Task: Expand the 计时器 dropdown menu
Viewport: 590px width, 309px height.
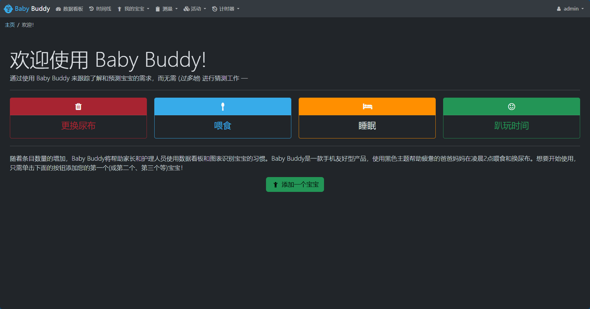Action: click(x=226, y=9)
